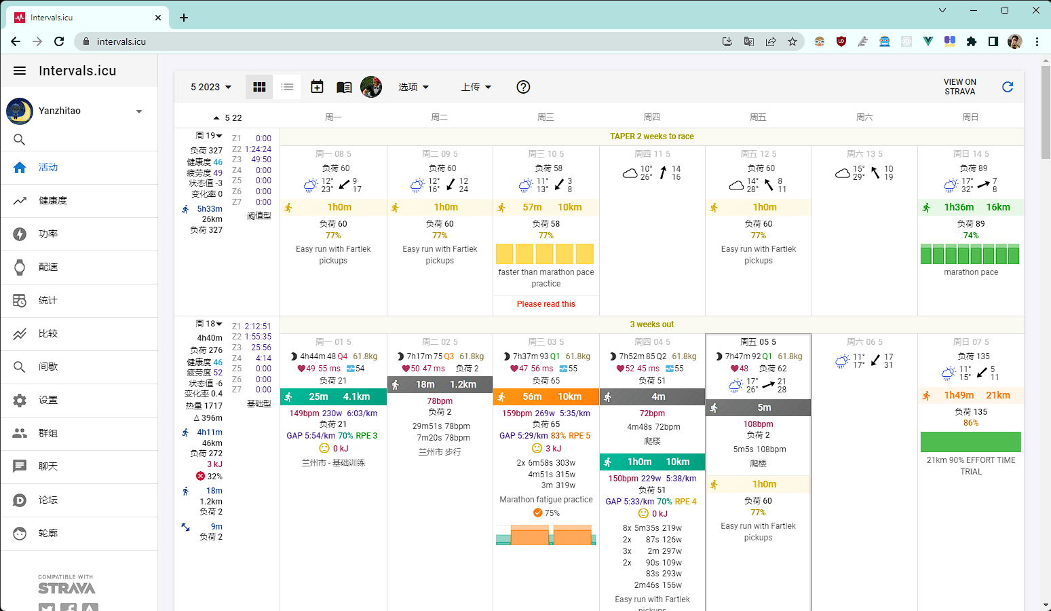
Task: Click the orange power chart on 周三 03
Action: pos(546,535)
